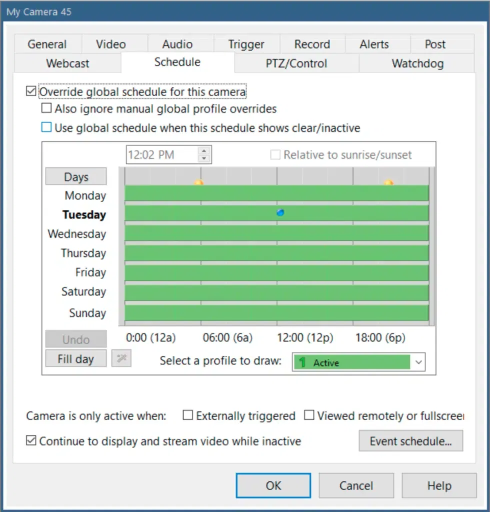Screen dimensions: 490x512
Task: Open the Event schedule dialog
Action: (x=410, y=441)
